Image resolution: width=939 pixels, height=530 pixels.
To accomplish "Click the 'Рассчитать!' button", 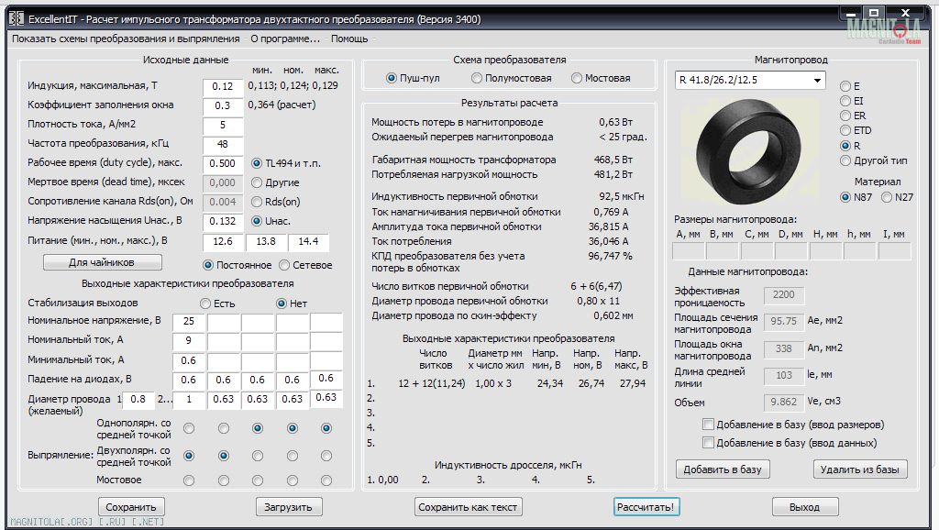I will (646, 507).
